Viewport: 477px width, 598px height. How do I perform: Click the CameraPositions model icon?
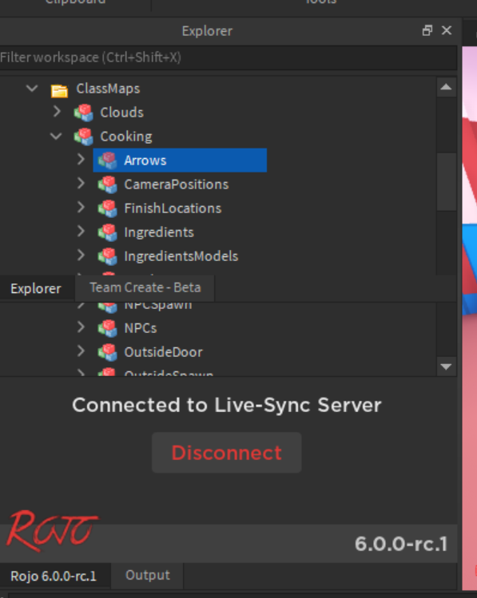tap(107, 184)
